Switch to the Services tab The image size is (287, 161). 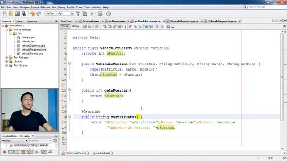pyautogui.click(x=32, y=21)
